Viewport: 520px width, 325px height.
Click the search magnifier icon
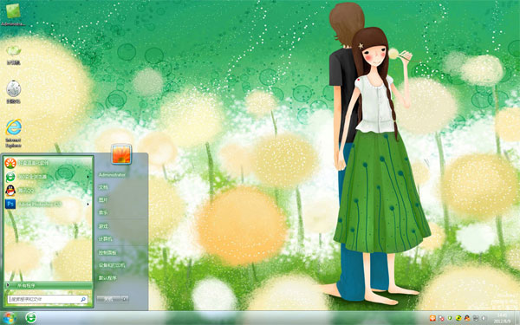point(83,299)
